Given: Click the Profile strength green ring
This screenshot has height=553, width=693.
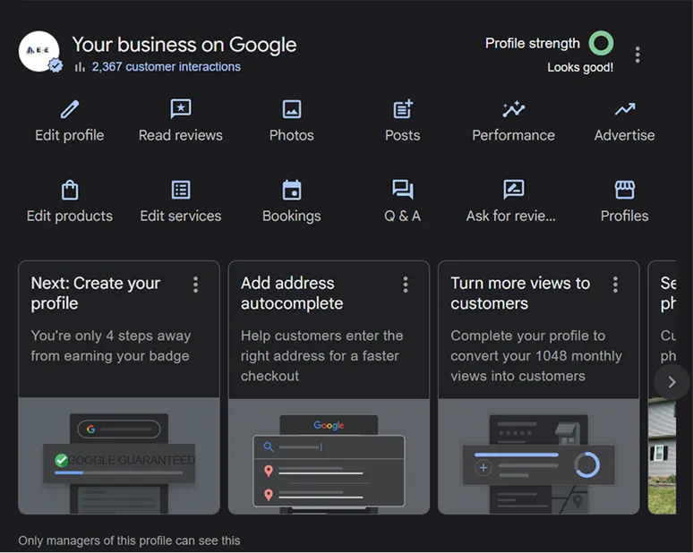Looking at the screenshot, I should tap(601, 43).
